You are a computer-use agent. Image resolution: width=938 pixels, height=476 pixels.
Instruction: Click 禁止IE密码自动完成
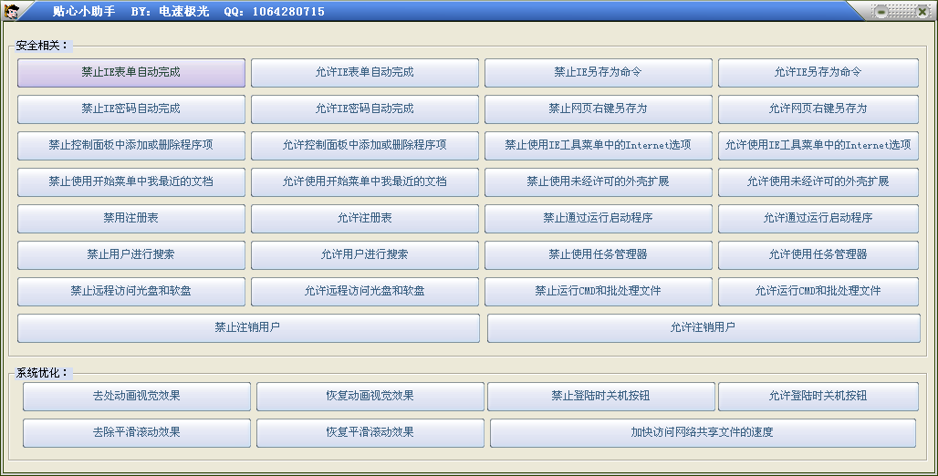tap(131, 109)
